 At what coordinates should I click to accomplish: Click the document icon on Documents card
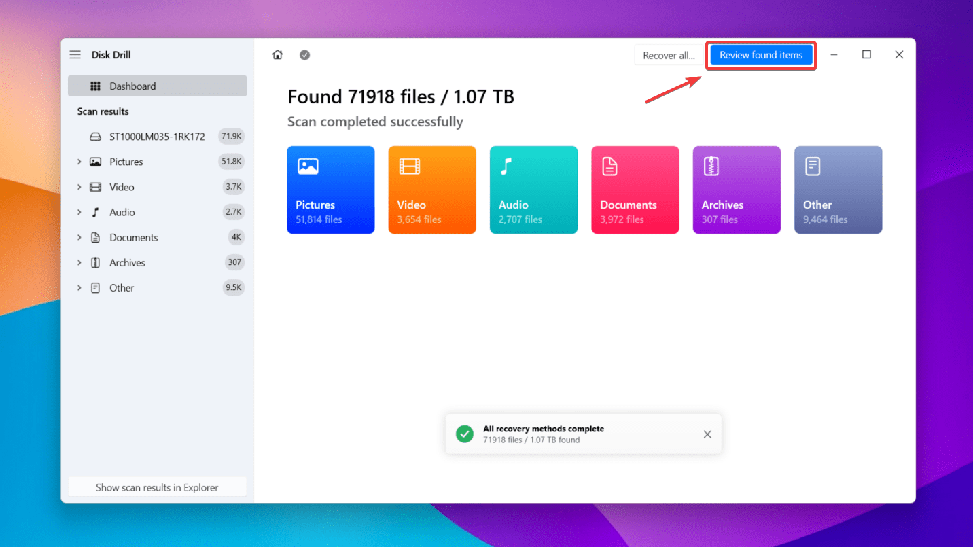(609, 166)
